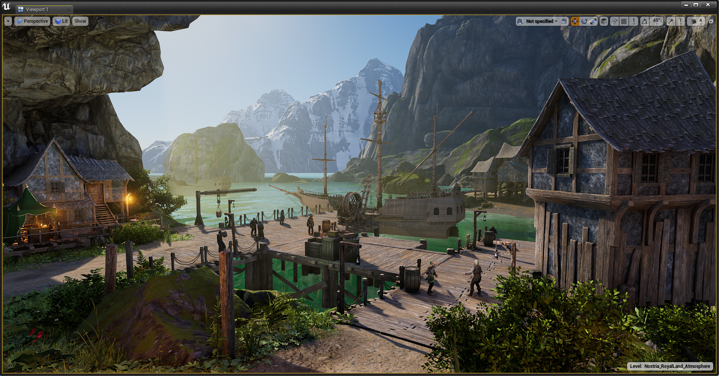Open the camera speed 4 setting
Image resolution: width=719 pixels, height=376 pixels.
pos(696,21)
